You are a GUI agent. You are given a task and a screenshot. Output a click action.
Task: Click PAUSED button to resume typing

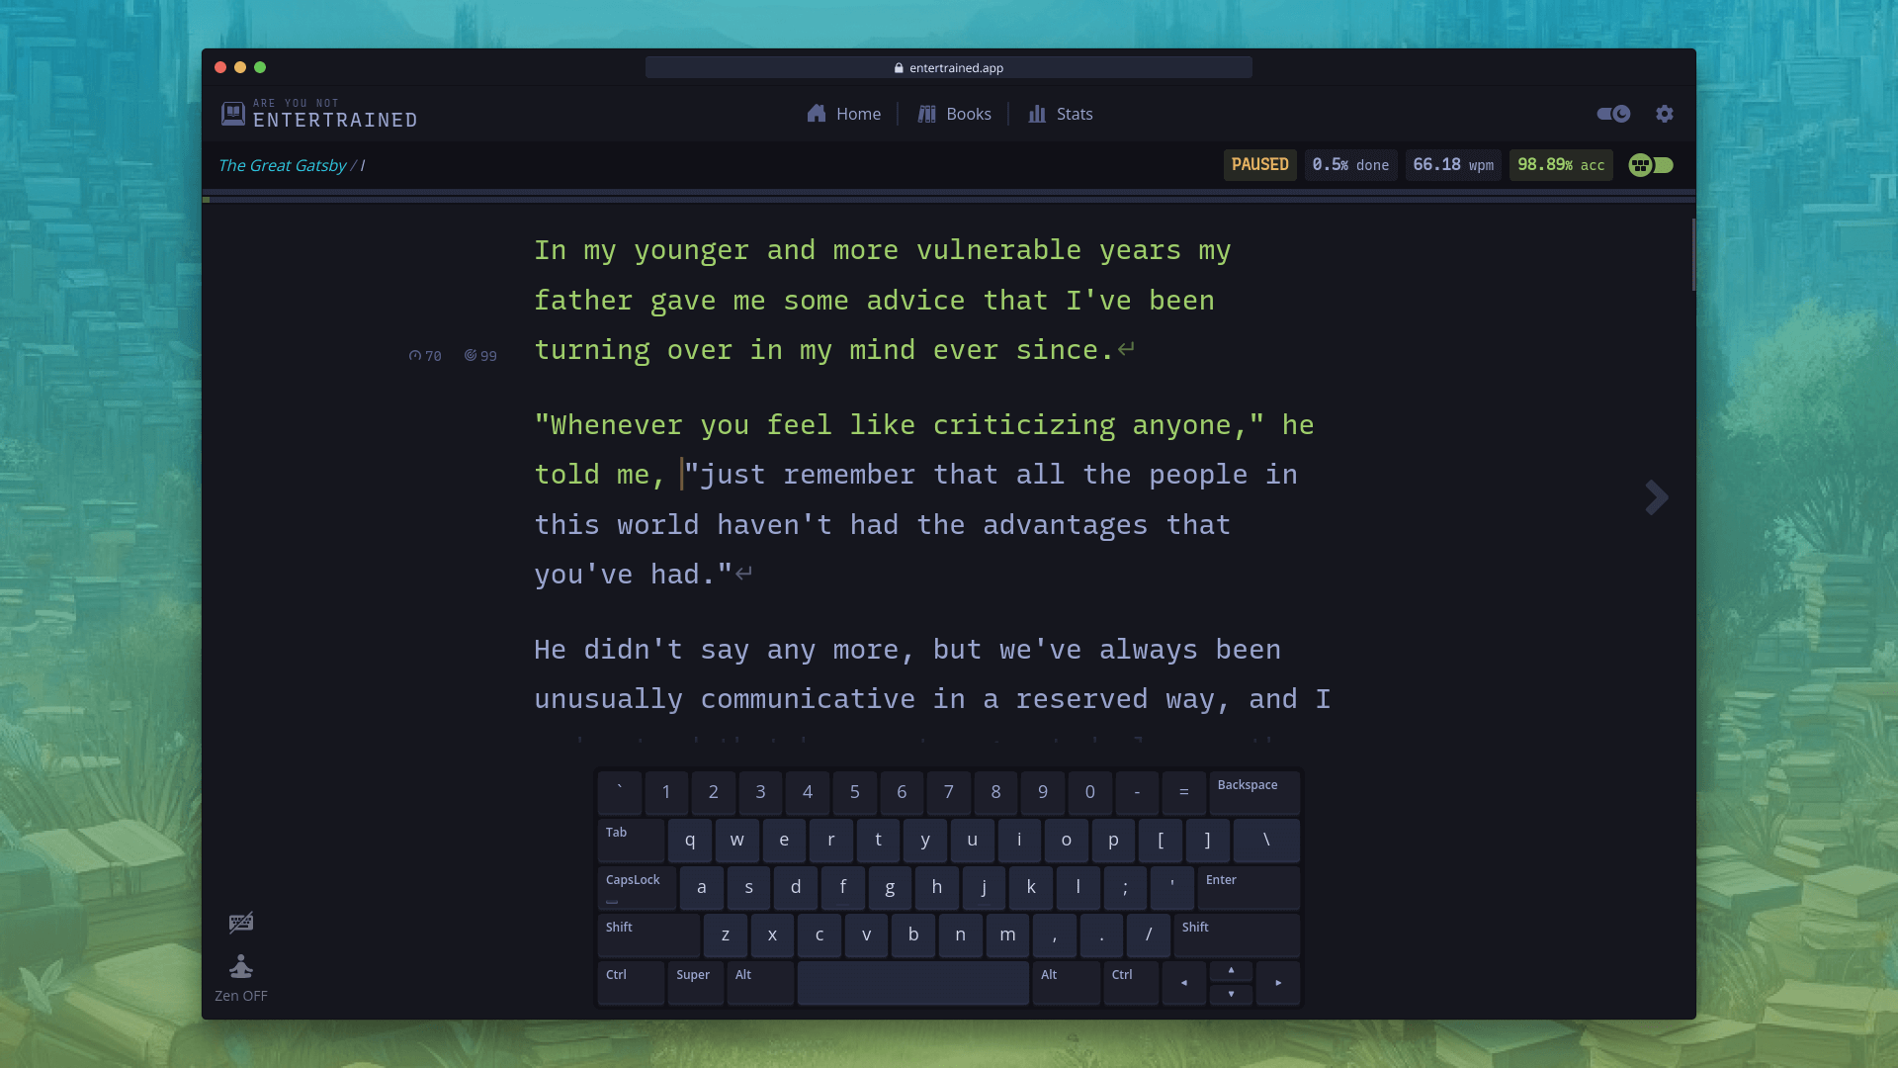[1259, 164]
